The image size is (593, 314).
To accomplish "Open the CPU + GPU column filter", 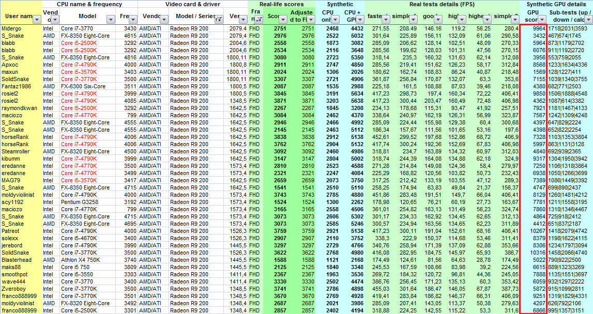I will [360, 20].
